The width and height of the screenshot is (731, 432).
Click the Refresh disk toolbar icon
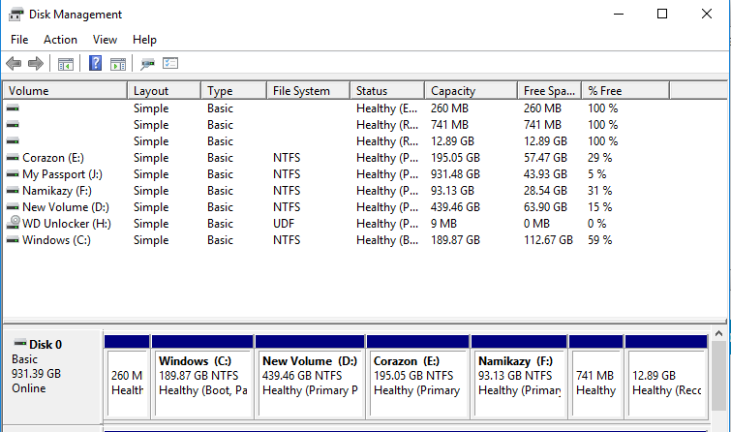(x=147, y=64)
